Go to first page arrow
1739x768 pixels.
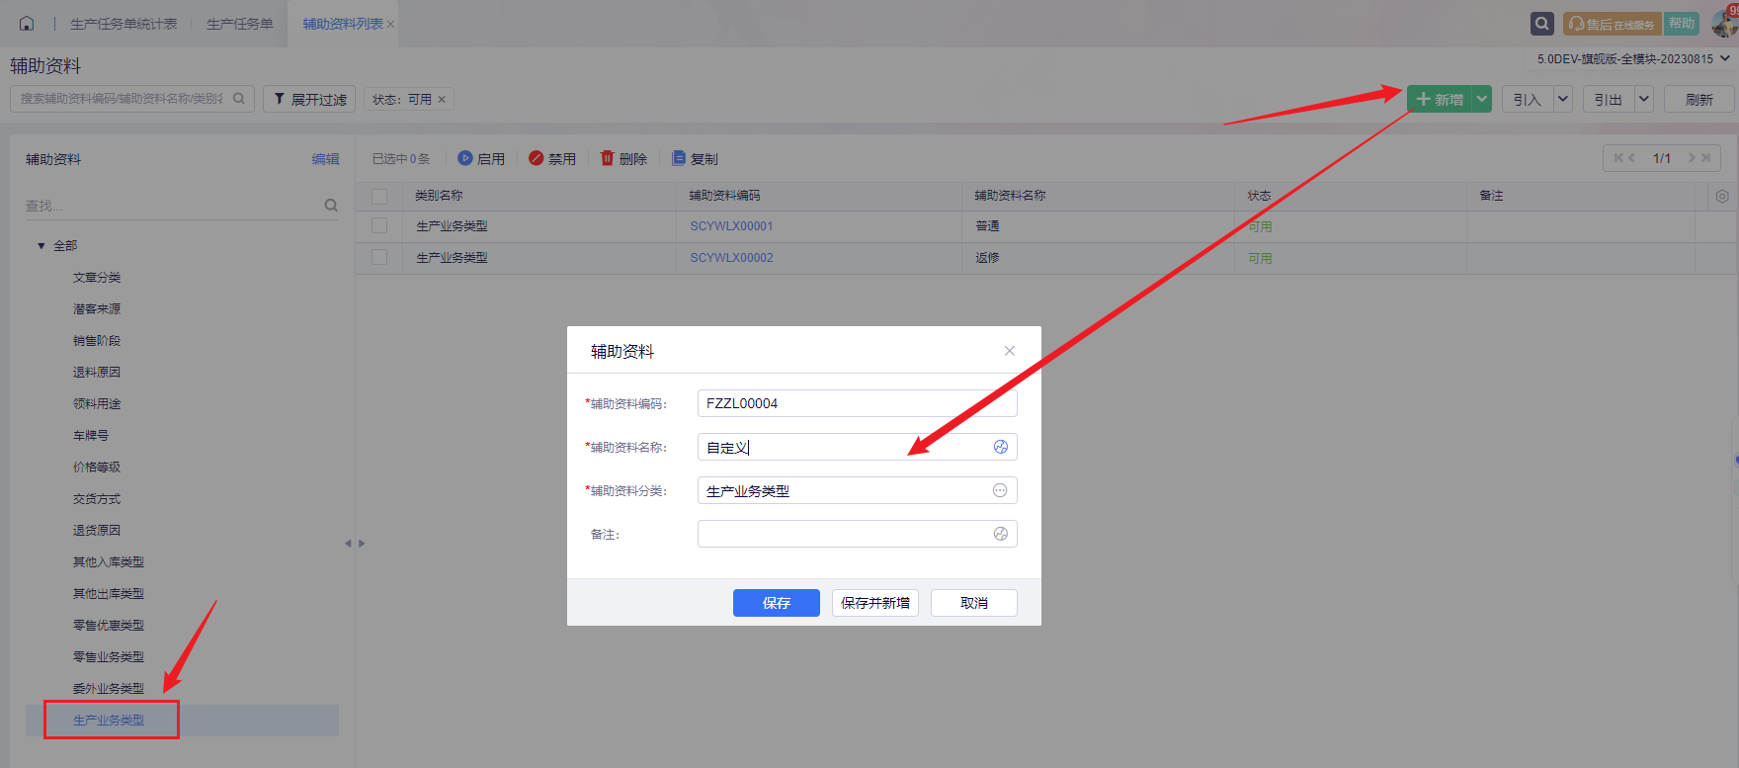(1618, 158)
